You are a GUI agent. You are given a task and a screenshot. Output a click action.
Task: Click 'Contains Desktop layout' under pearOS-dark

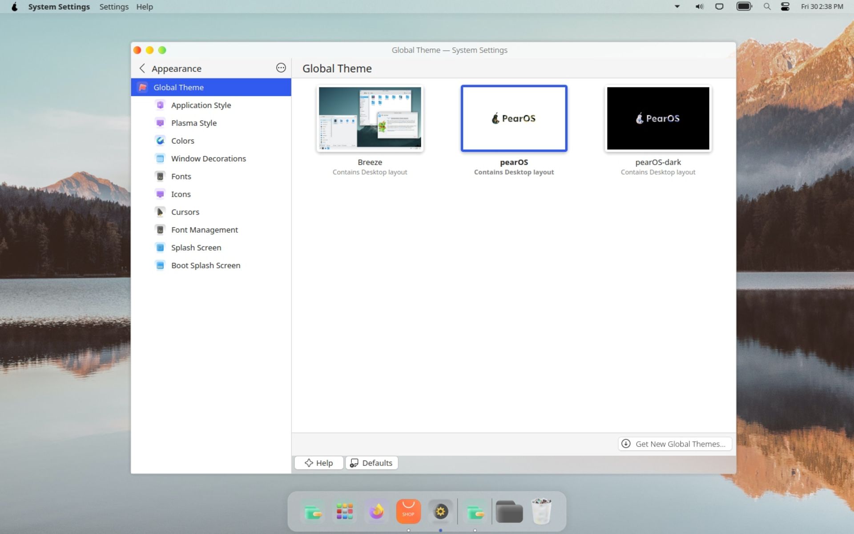tap(658, 172)
